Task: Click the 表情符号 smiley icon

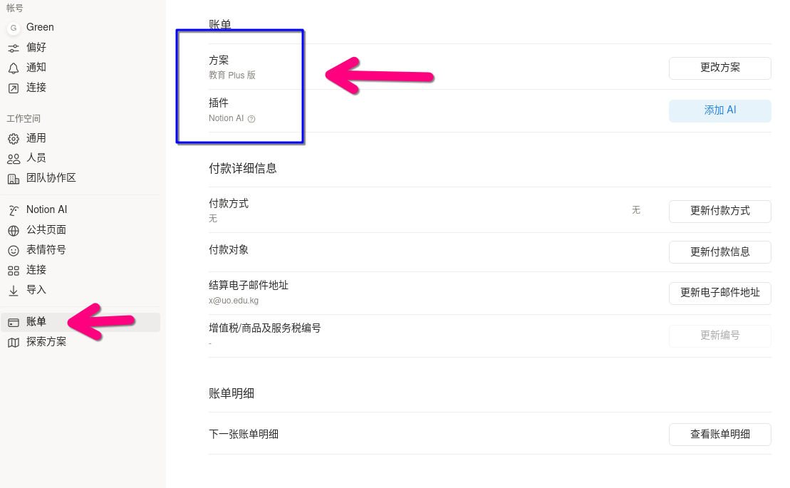Action: point(14,250)
